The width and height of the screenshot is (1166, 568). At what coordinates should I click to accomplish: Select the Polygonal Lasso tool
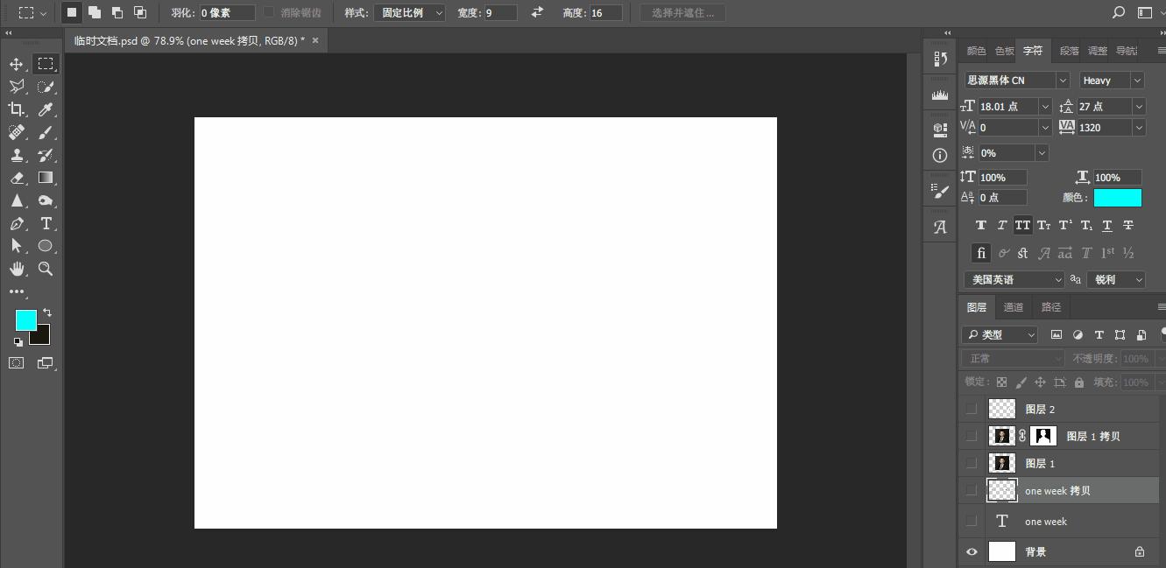(x=16, y=87)
